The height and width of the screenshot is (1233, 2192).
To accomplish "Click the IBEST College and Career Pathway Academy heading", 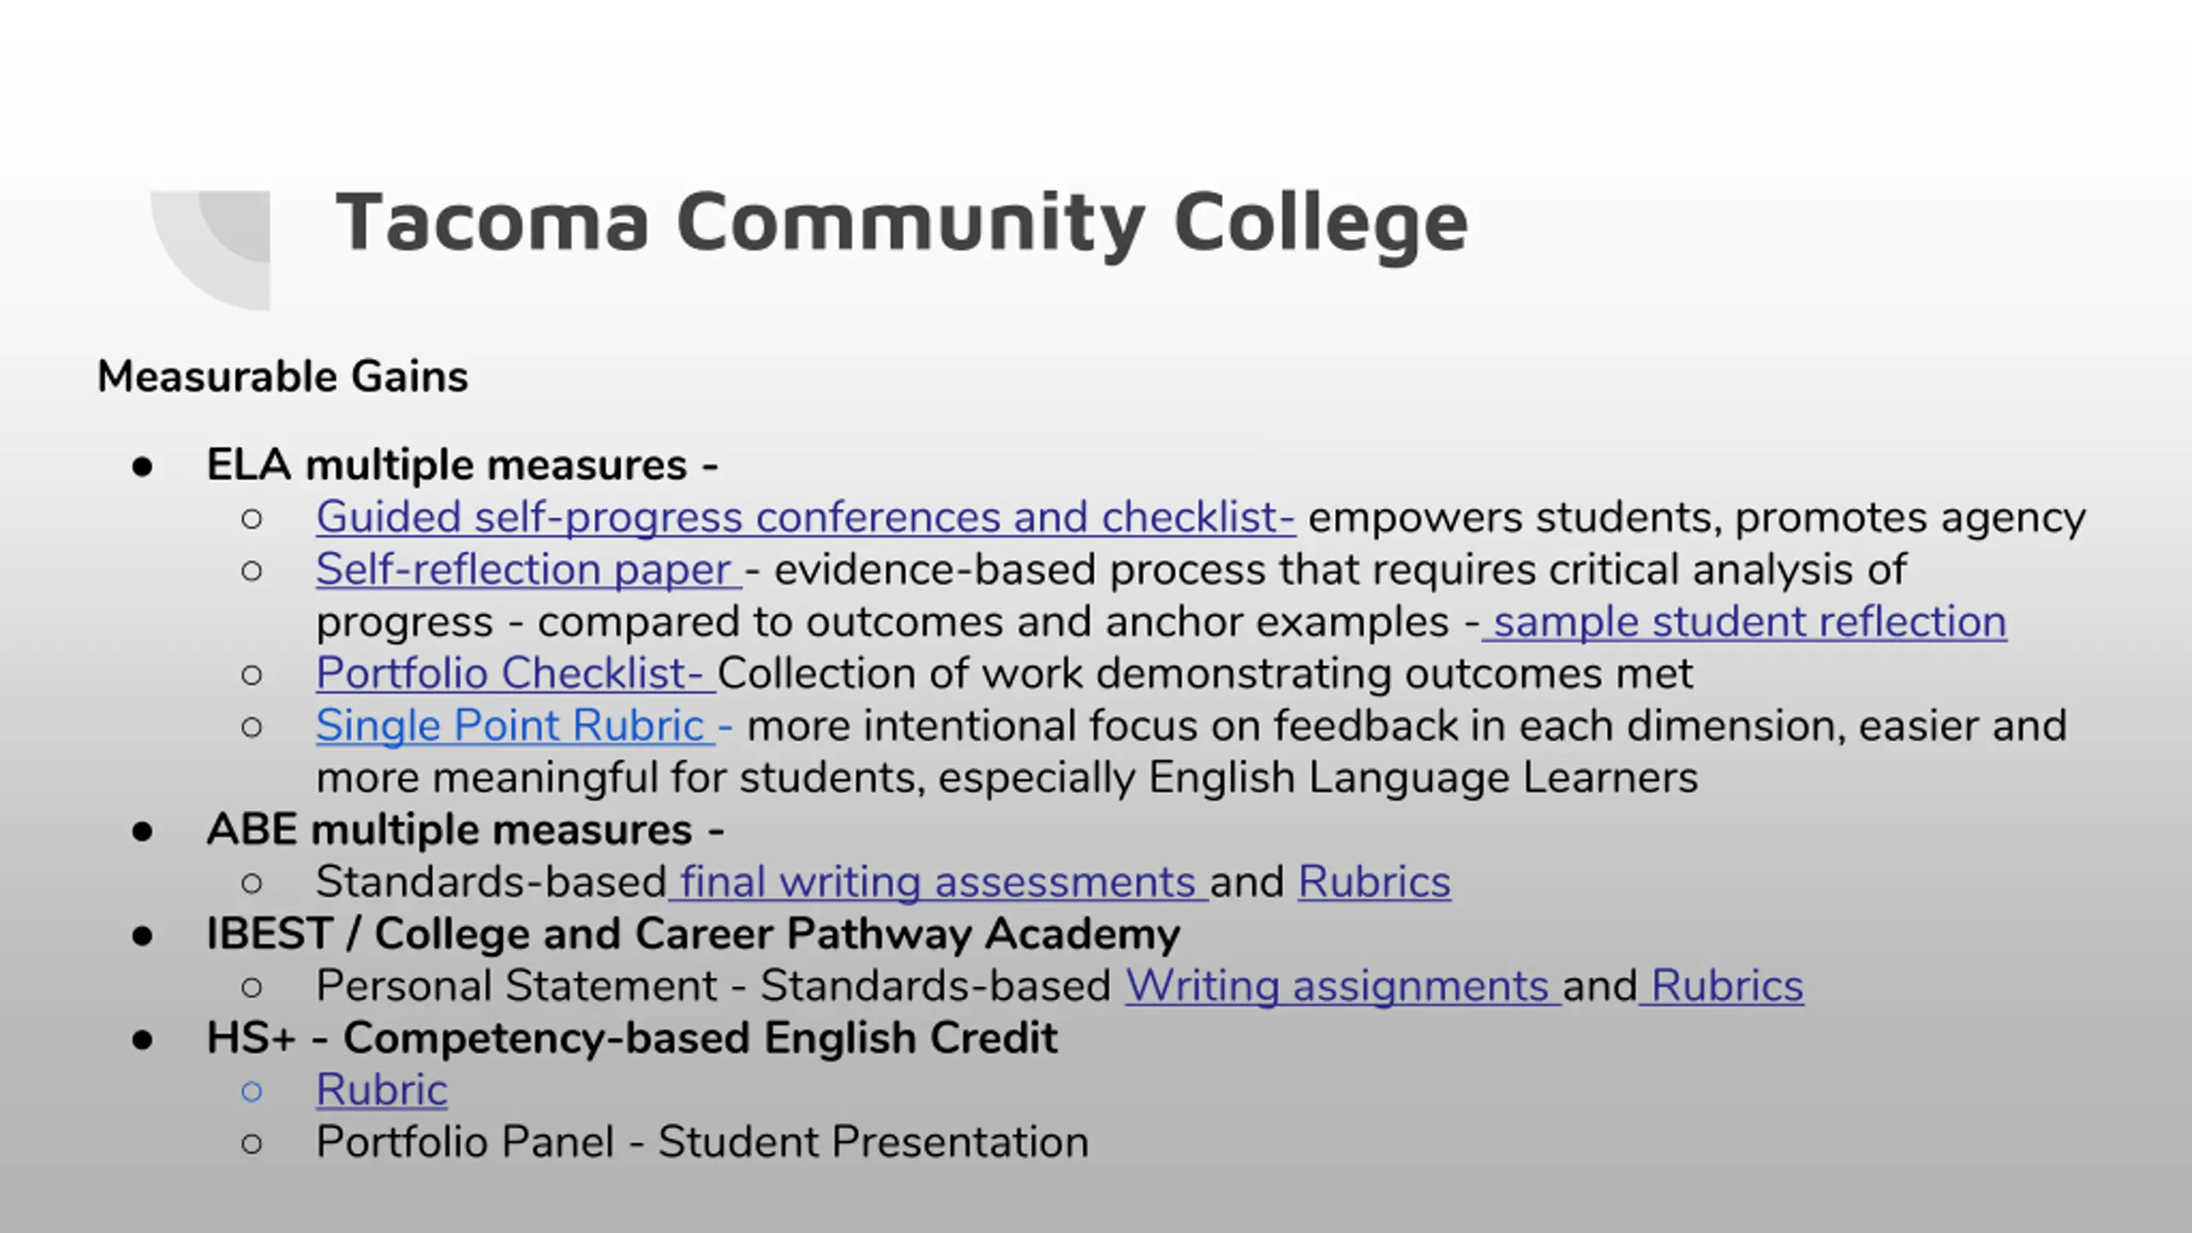I will [x=693, y=934].
